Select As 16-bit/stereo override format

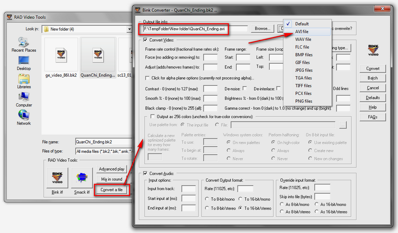pyautogui.click(x=317, y=211)
